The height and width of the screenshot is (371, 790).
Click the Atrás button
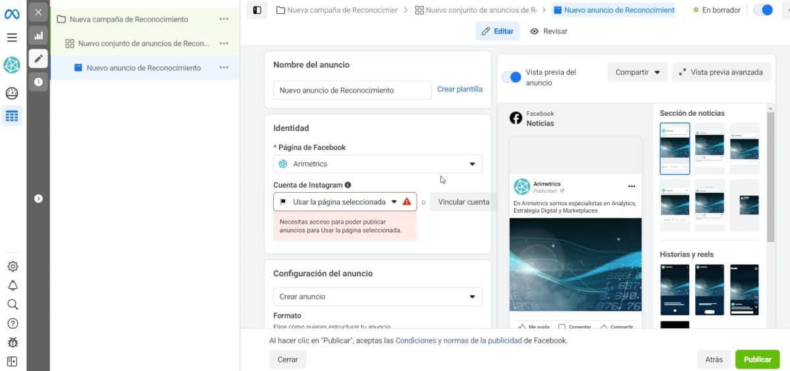[x=714, y=360]
